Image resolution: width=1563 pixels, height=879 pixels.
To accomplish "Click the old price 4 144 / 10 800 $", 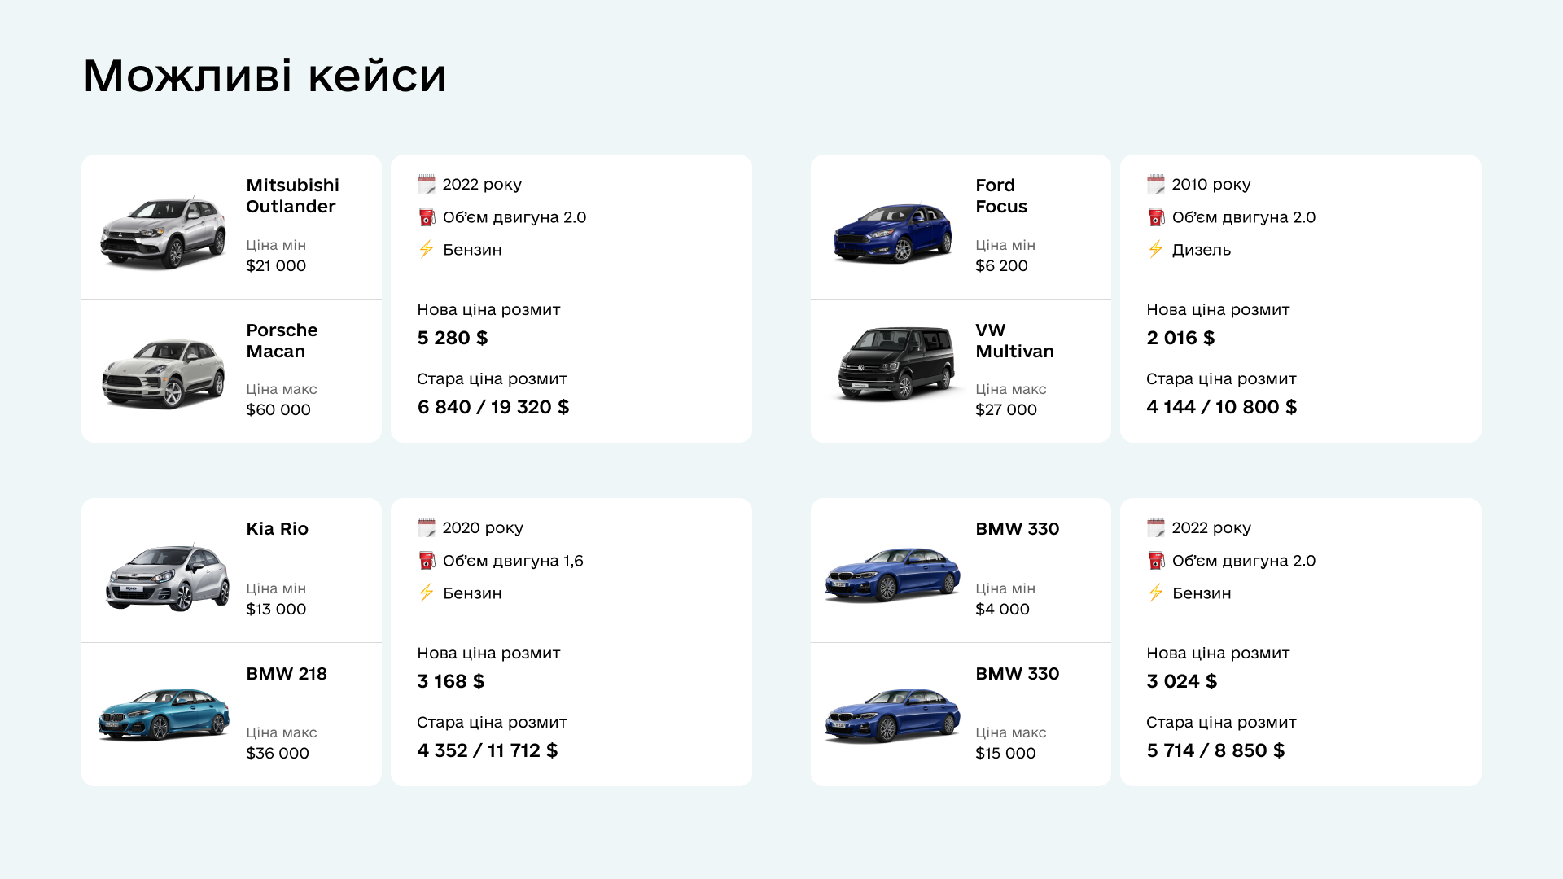I will point(1221,407).
